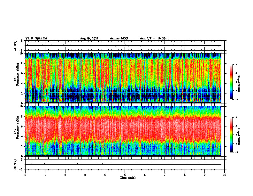Click the ch.3 voltage waveform trace
This screenshot has height=196, width=253.
tap(123, 164)
